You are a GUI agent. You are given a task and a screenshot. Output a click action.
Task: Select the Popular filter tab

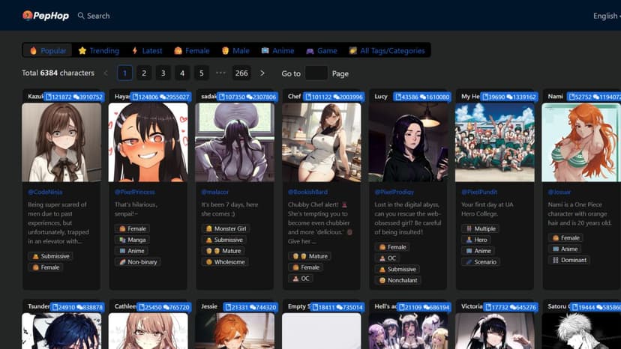point(48,50)
